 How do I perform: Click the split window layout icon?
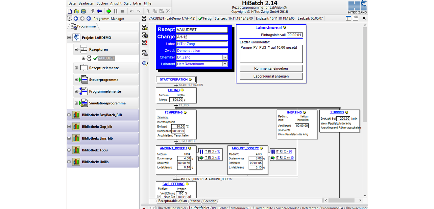(349, 18)
